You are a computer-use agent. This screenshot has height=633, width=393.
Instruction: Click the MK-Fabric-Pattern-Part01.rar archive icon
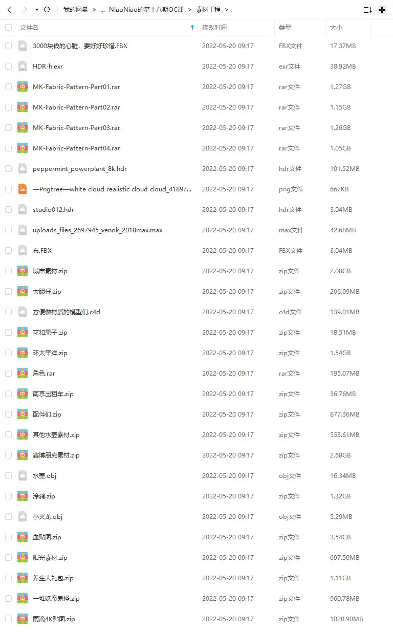point(23,86)
